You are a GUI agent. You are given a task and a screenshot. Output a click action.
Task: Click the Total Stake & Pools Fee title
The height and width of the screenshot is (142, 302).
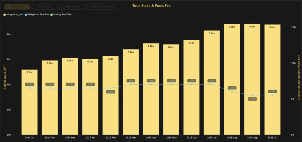click(151, 6)
